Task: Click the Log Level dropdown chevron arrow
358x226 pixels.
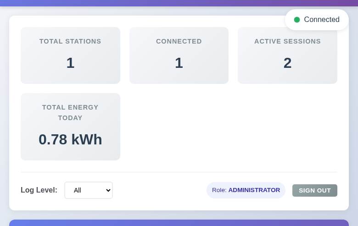Action: coord(108,190)
